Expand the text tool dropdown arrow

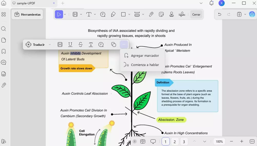tap(95, 14)
